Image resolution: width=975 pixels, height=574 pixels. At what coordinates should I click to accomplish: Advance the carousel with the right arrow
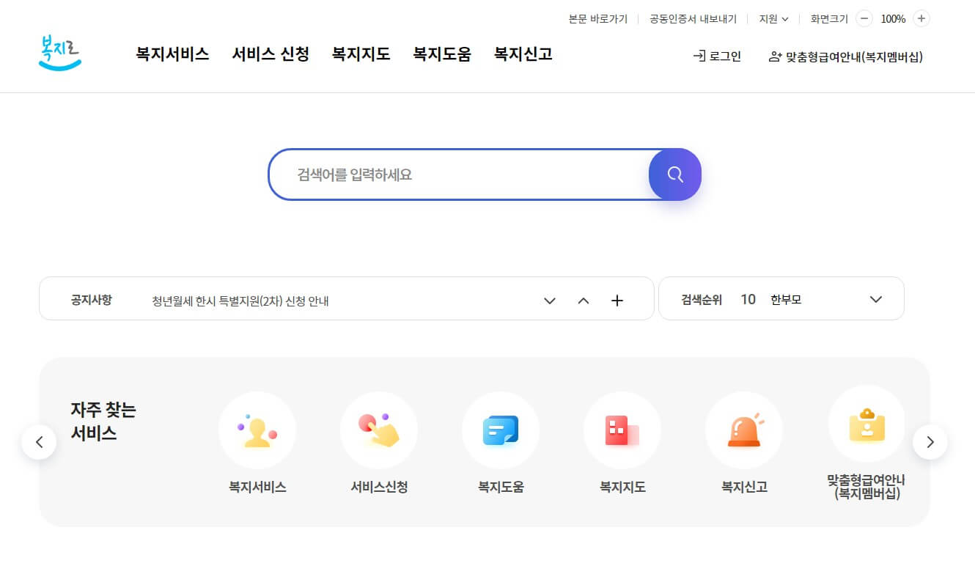[930, 442]
